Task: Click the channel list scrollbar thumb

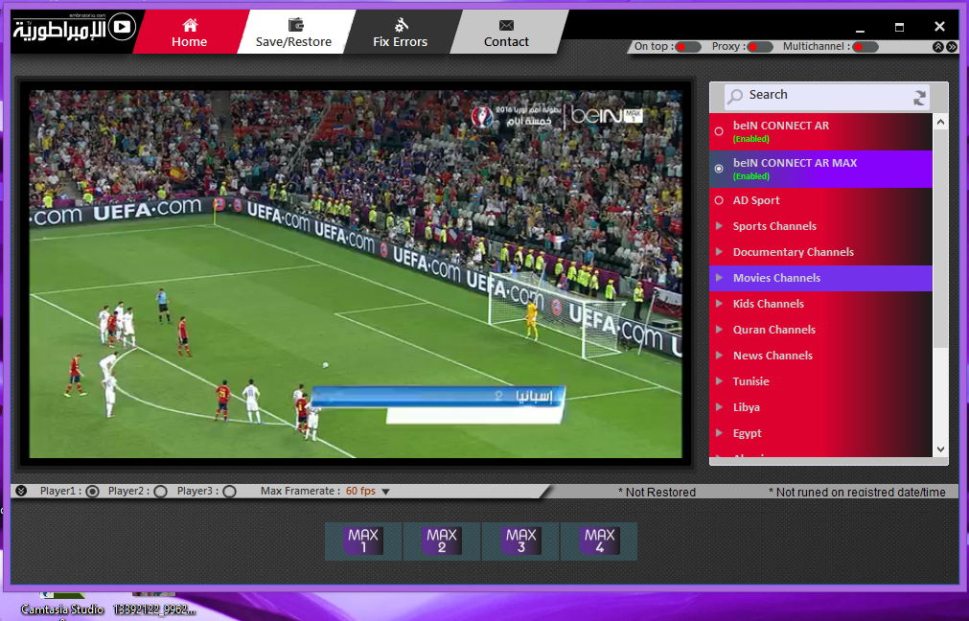Action: [x=940, y=238]
